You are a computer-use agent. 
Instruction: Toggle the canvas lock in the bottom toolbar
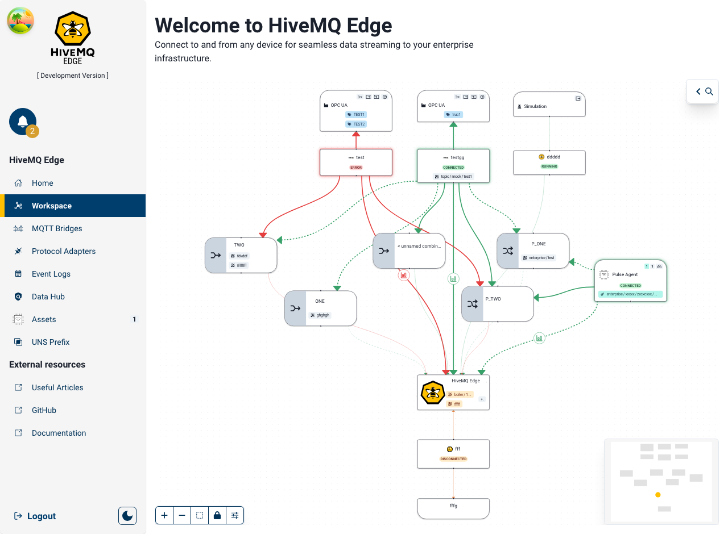coord(217,515)
